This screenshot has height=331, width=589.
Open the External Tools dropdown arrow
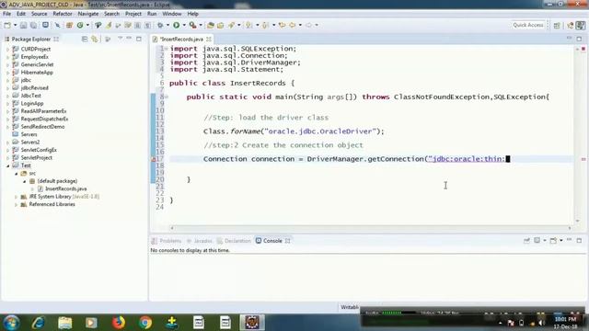201,25
